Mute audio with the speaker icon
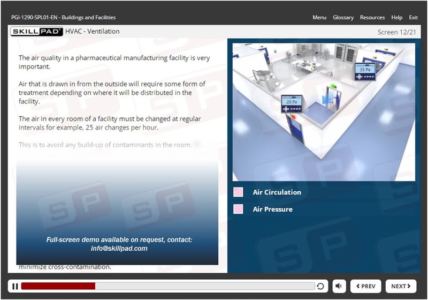This screenshot has width=428, height=300. tap(339, 286)
